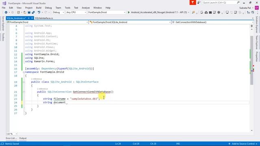Open the Analyze menu
Screen dimensions: 260x146
[x=86, y=8]
